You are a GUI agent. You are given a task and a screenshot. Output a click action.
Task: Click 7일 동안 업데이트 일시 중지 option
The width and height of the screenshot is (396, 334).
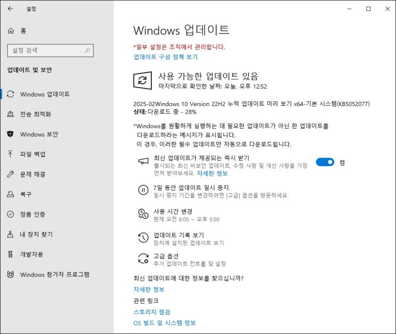click(x=213, y=191)
